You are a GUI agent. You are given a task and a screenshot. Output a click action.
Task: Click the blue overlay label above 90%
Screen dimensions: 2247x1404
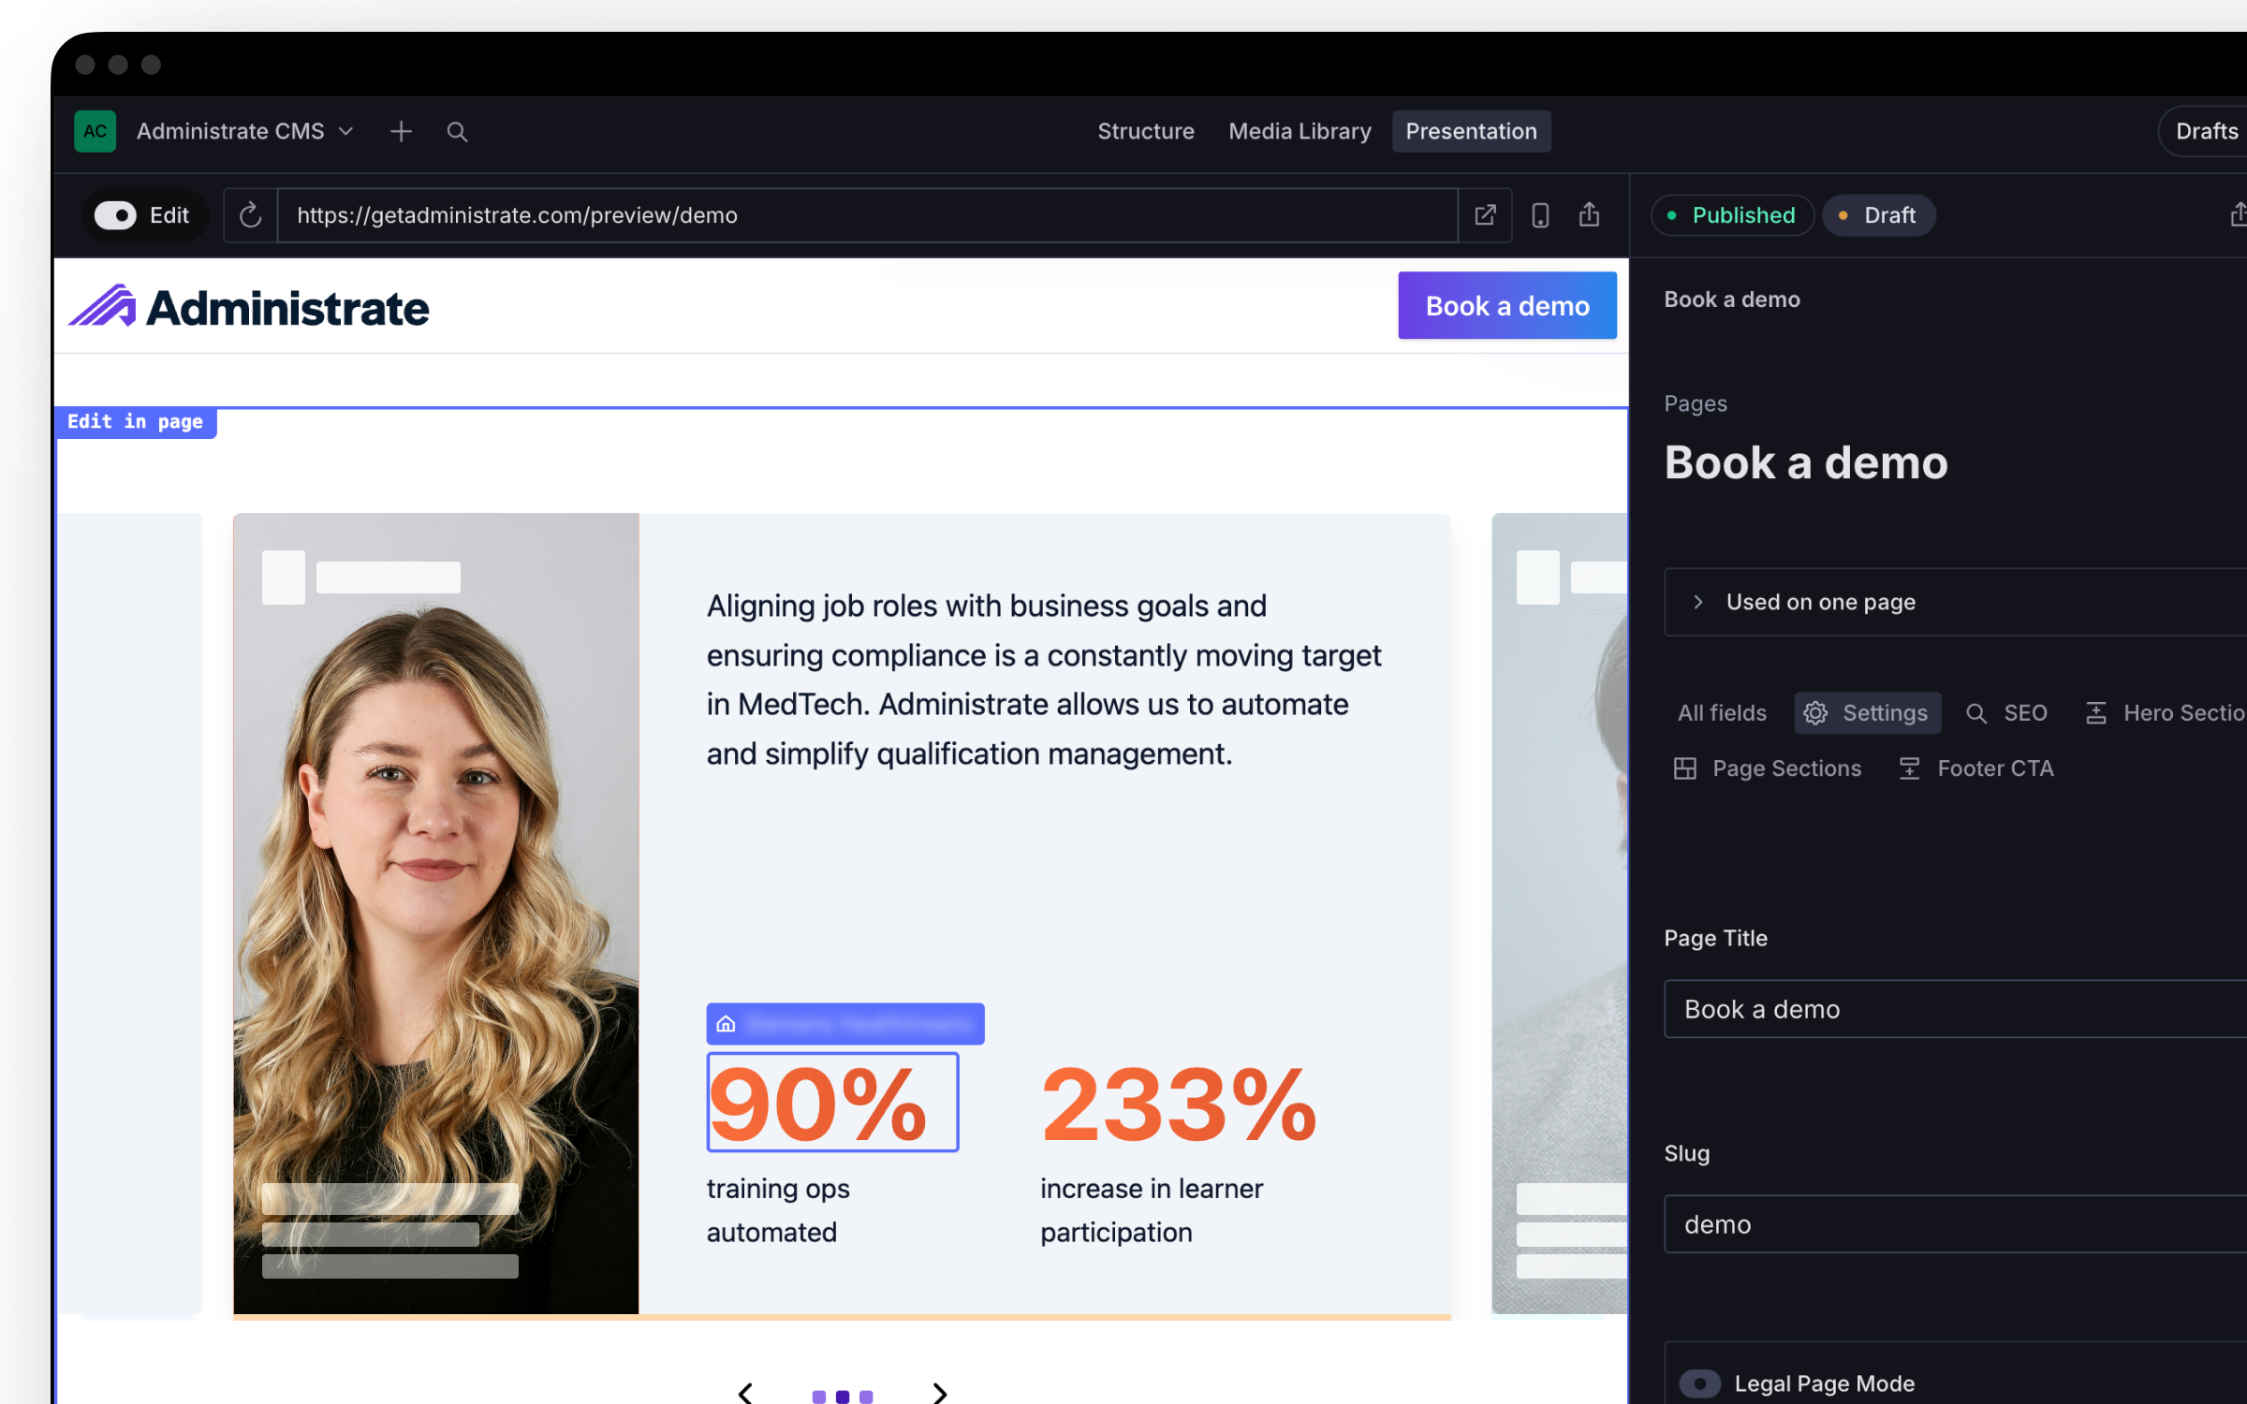(845, 1024)
